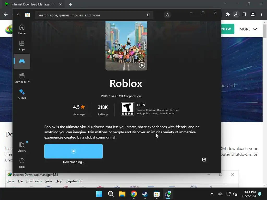Open View menu in IDM window
The image size is (267, 200).
pos(48,181)
